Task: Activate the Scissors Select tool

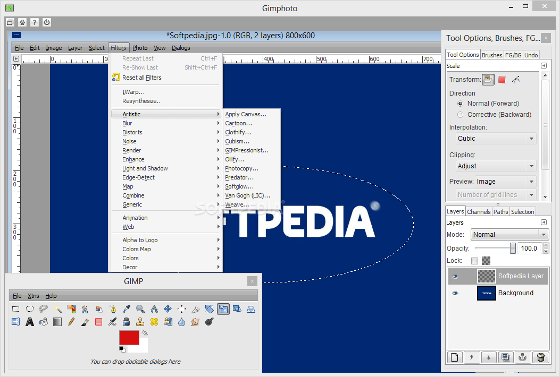Action: click(85, 309)
